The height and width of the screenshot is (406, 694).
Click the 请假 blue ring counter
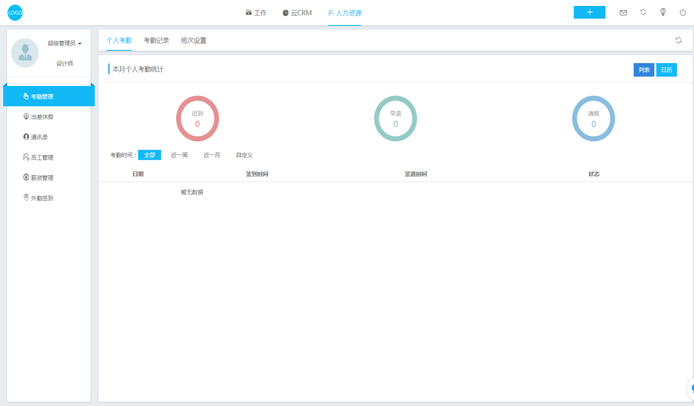pos(594,119)
